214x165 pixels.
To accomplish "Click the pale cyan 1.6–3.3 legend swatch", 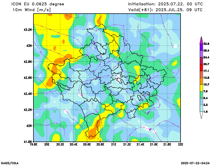I will pyautogui.click(x=201, y=108).
